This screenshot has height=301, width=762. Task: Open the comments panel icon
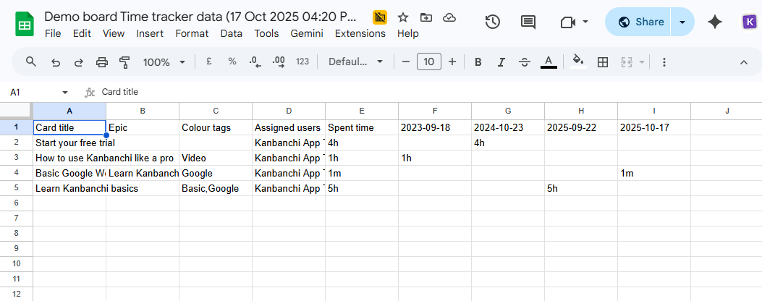click(528, 22)
